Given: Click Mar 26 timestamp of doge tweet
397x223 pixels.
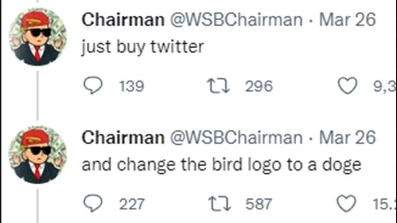Looking at the screenshot, I should [347, 137].
